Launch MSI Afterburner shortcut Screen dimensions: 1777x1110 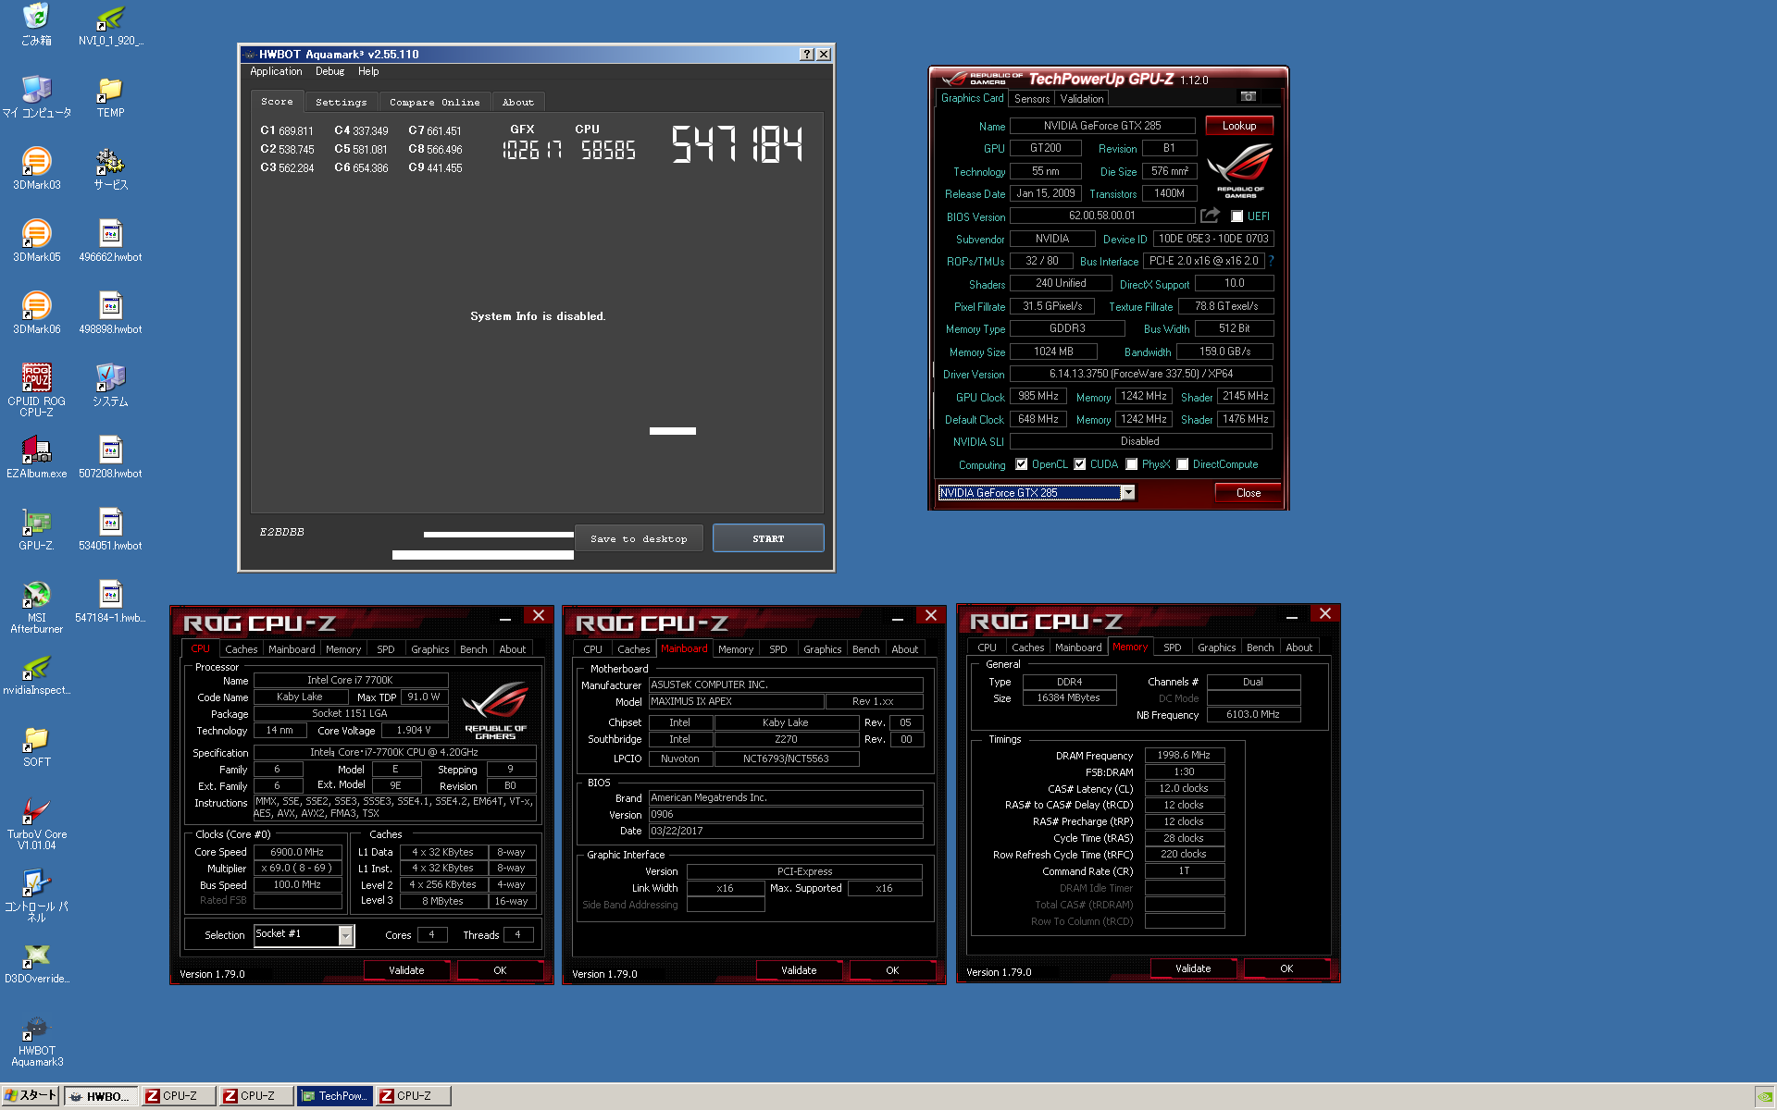pyautogui.click(x=36, y=607)
